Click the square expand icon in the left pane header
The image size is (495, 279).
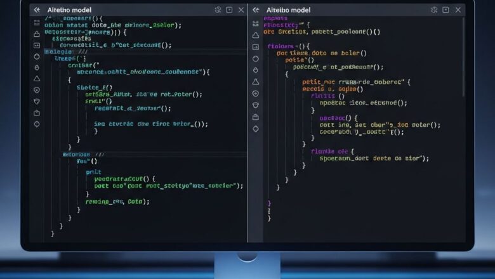tap(229, 10)
